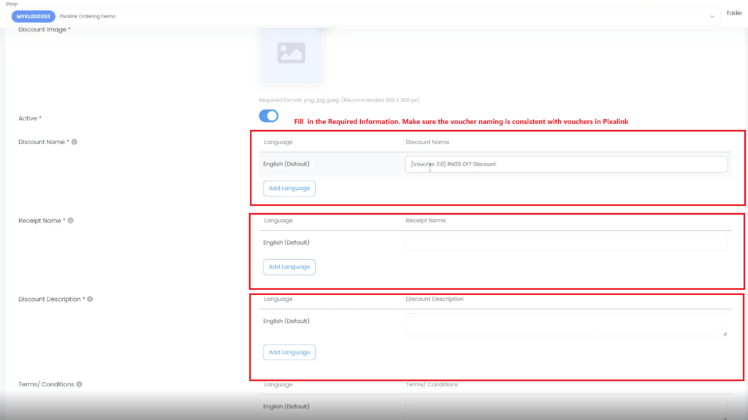
Task: Click the info icon beside Discount Description
Action: click(x=90, y=299)
